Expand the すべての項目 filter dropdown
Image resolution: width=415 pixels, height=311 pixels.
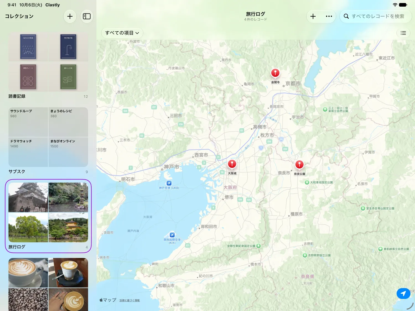click(122, 33)
